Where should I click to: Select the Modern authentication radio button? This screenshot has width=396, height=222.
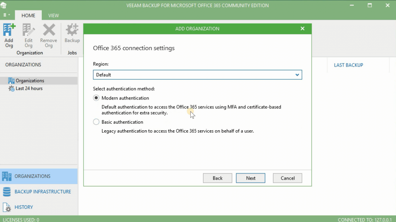coord(96,98)
